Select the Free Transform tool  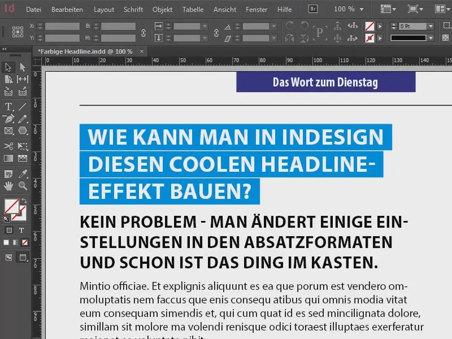pos(23,146)
